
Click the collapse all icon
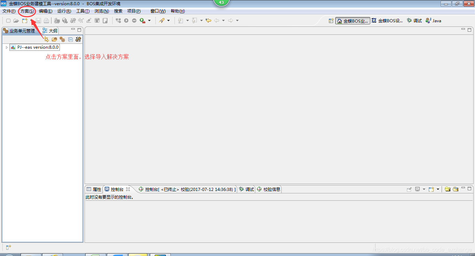point(70,39)
